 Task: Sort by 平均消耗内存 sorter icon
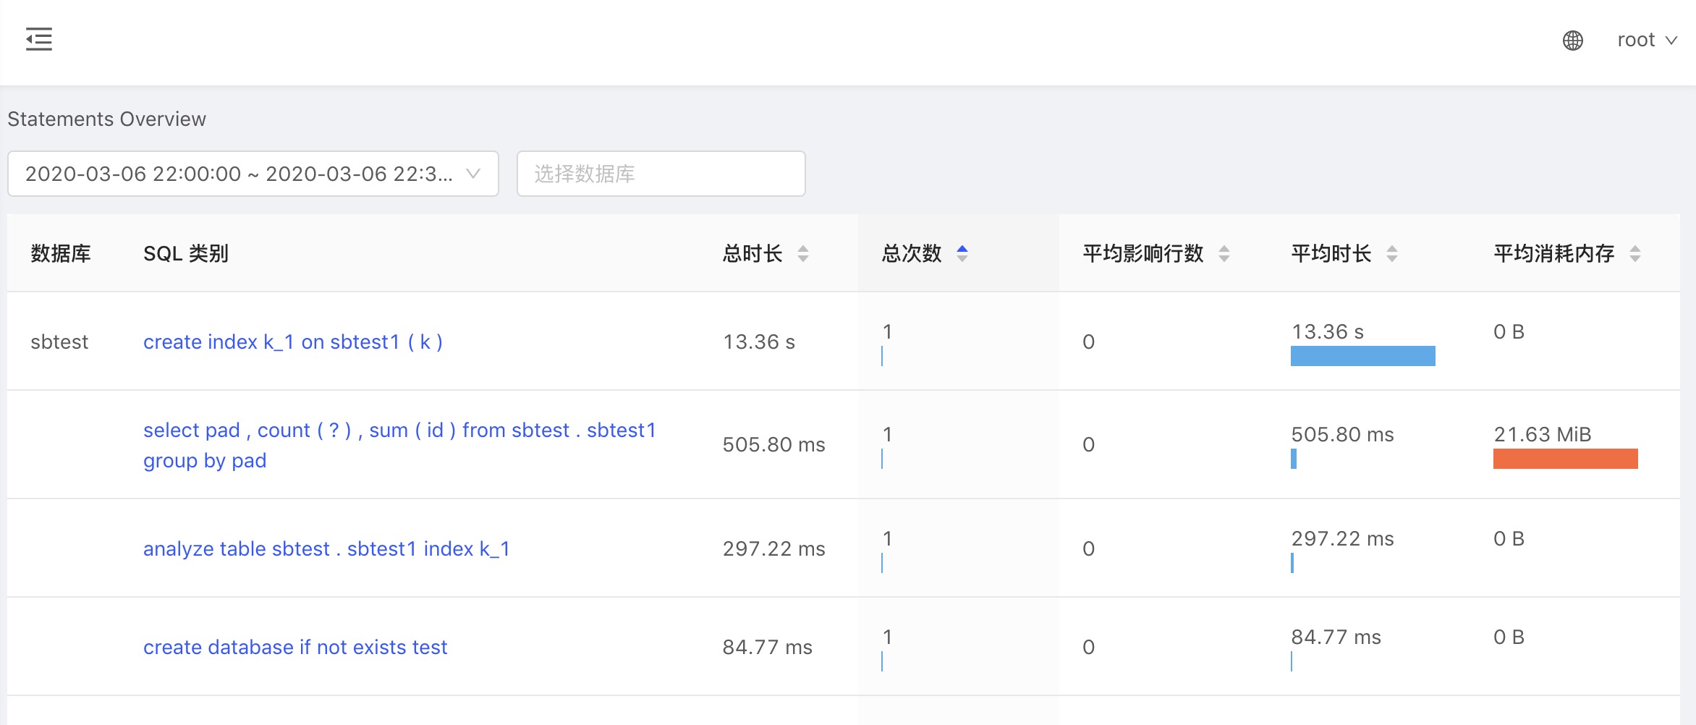click(1634, 254)
